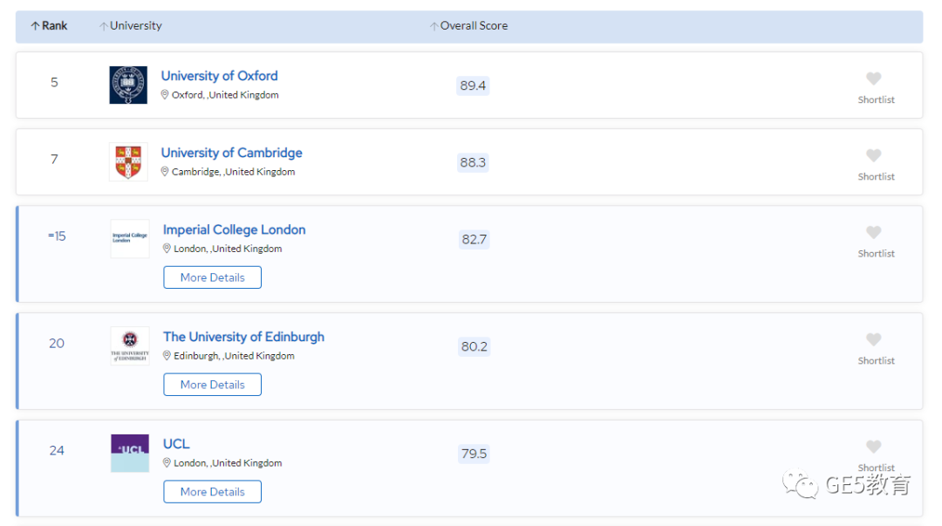Click the University of Edinburgh logo
Screen dimensions: 942x526
130,345
